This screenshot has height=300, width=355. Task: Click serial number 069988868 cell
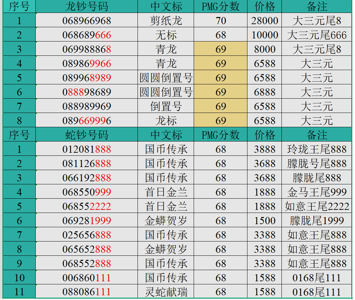point(86,49)
